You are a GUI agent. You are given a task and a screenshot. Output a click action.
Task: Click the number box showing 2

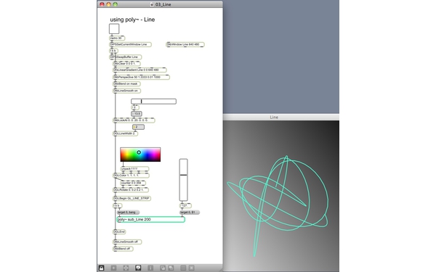tap(139, 127)
